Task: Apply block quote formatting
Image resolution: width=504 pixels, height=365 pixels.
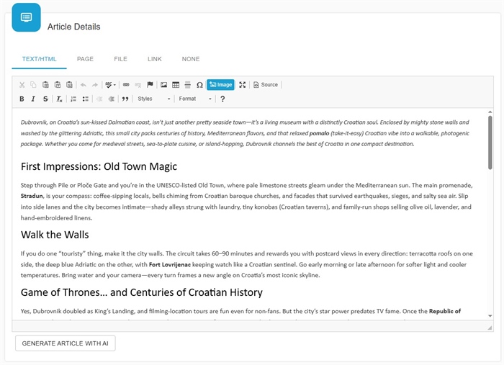Action: click(125, 99)
